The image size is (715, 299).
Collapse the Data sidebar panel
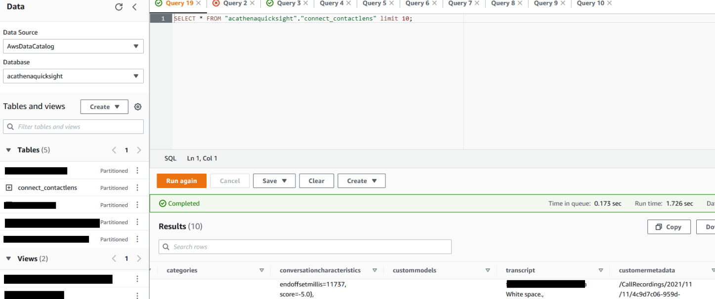(x=134, y=7)
